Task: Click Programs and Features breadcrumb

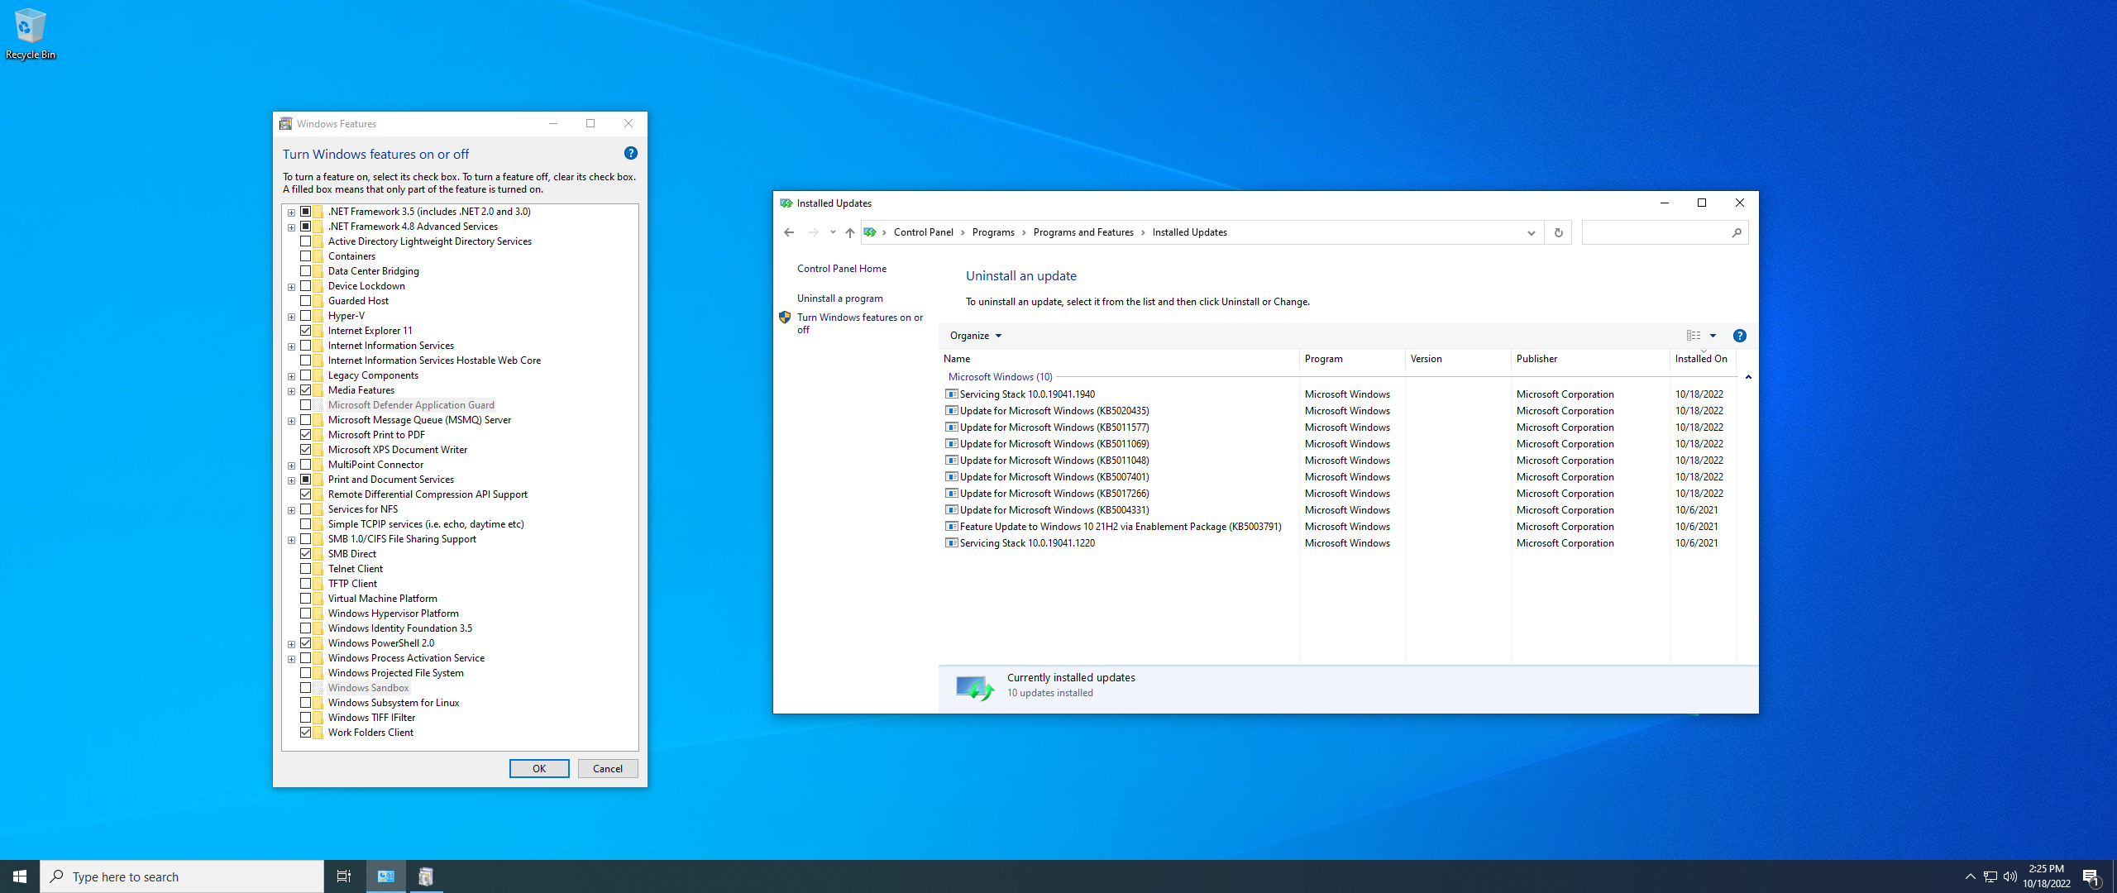Action: (x=1083, y=232)
